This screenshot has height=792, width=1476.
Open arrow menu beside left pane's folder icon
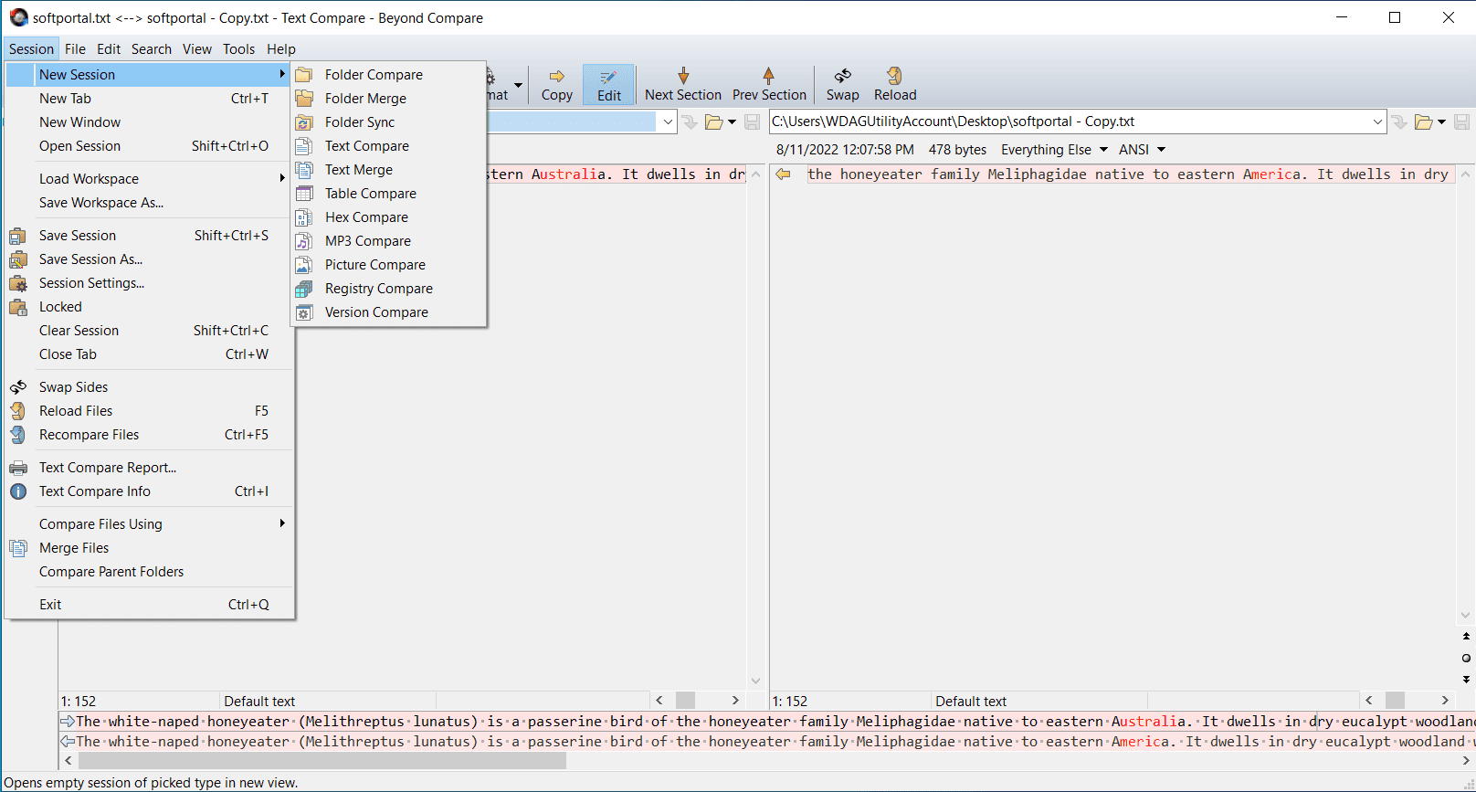pyautogui.click(x=732, y=122)
